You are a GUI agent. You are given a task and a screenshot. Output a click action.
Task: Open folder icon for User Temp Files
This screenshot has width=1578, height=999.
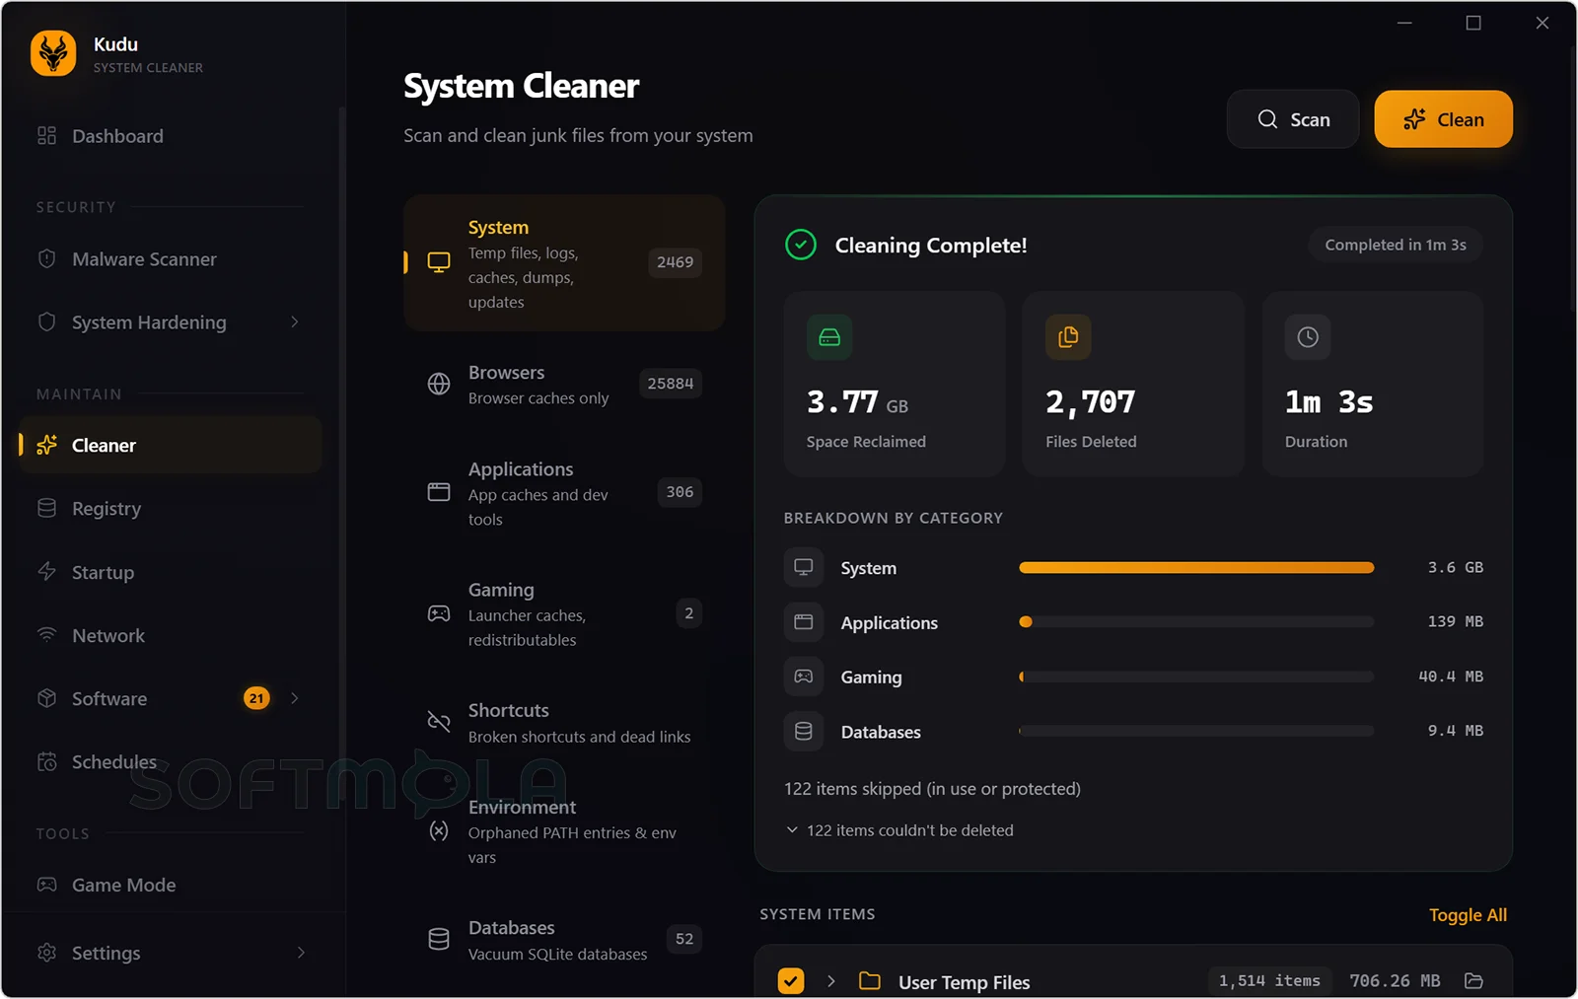1473,980
